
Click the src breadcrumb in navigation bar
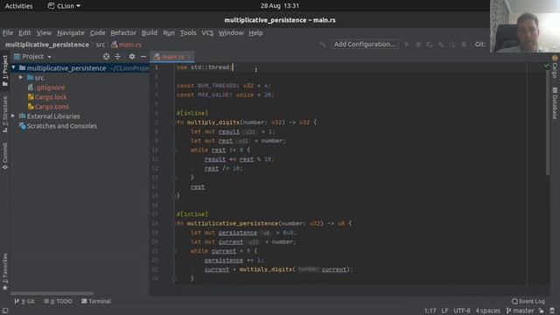(101, 45)
